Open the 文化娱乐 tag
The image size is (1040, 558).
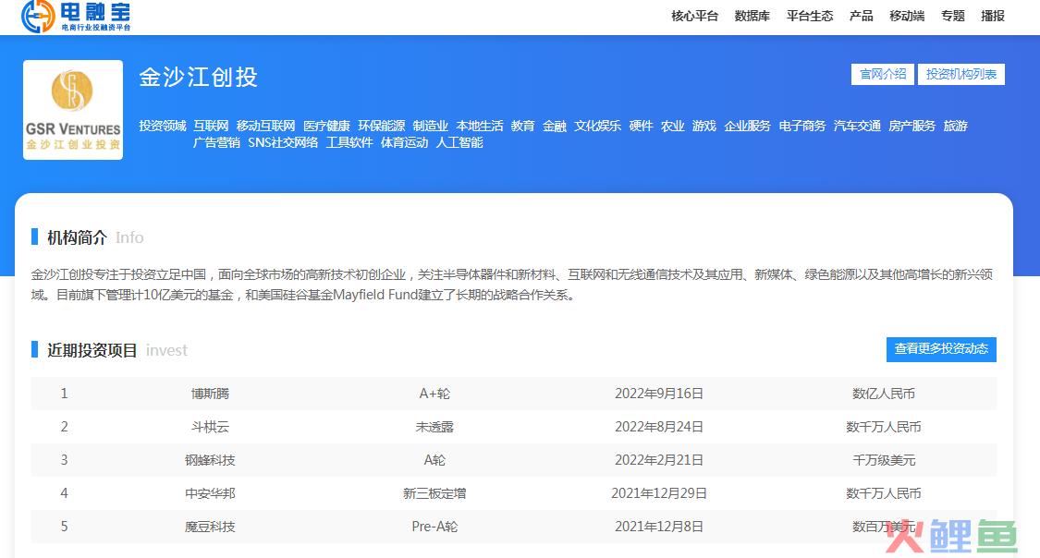click(597, 126)
